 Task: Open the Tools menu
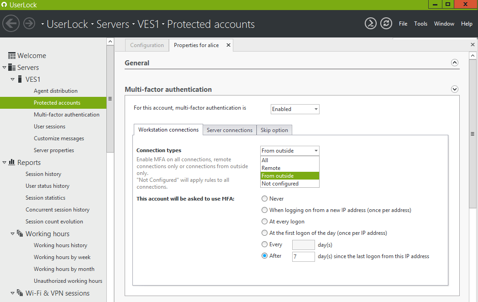[420, 23]
